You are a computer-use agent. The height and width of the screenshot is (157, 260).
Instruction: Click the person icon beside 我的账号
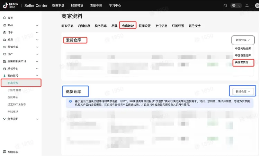[5, 76]
